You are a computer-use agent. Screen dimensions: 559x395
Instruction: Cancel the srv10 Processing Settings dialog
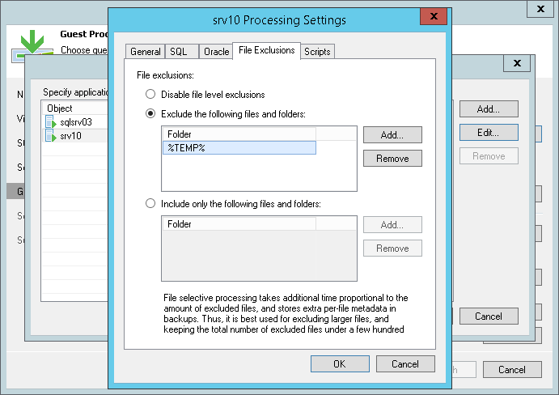(x=405, y=363)
